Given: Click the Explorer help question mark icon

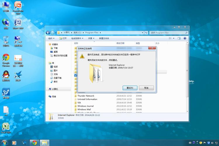Looking at the screenshot, I should click(x=185, y=38).
